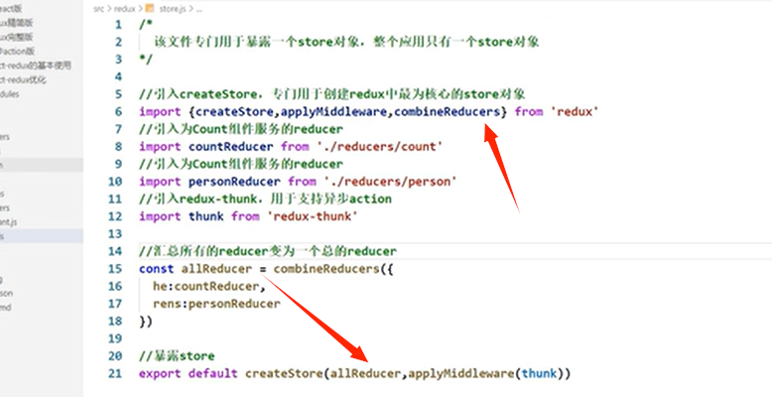Open the 'dules' (node_modules) folder in sidebar
Viewport: 772px width, 397px height.
tap(9, 93)
